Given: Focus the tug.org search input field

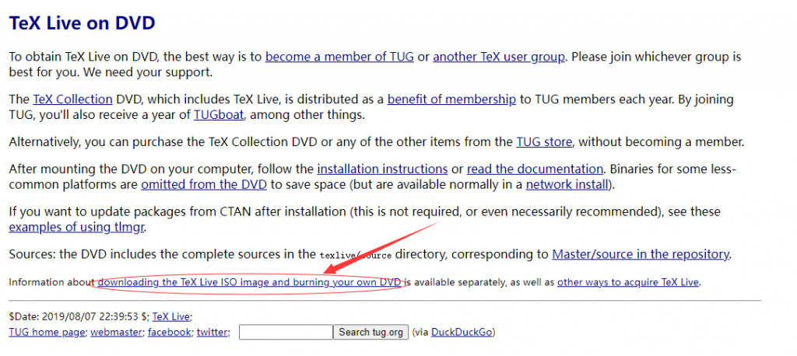Looking at the screenshot, I should coord(286,332).
